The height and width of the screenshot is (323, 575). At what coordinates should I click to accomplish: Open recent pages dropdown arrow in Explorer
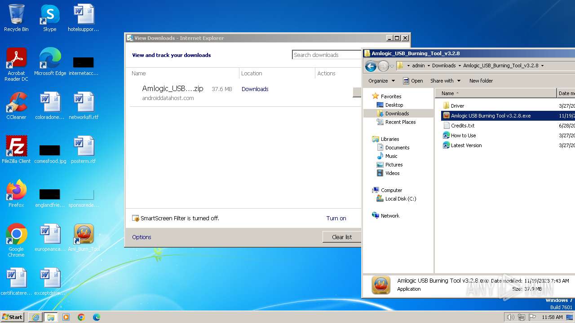(392, 66)
